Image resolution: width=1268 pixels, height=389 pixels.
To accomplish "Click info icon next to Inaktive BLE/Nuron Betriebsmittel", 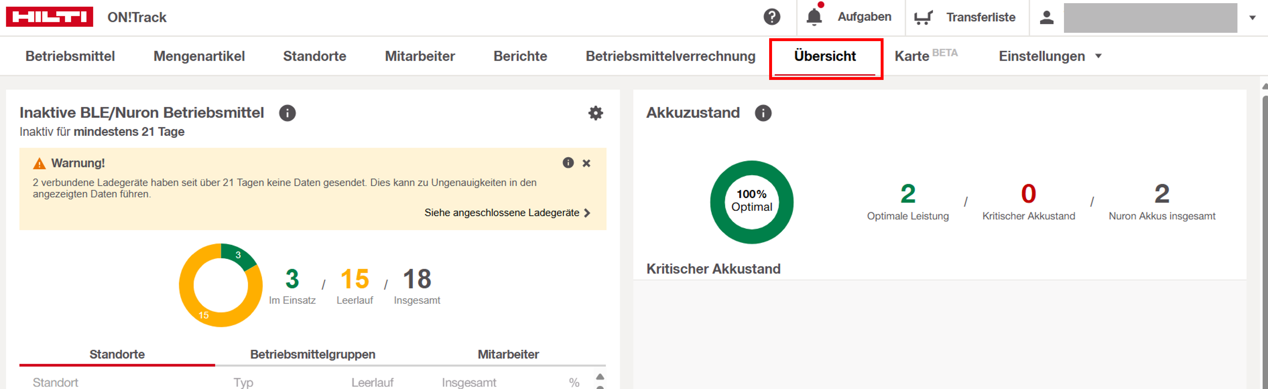I will (287, 113).
